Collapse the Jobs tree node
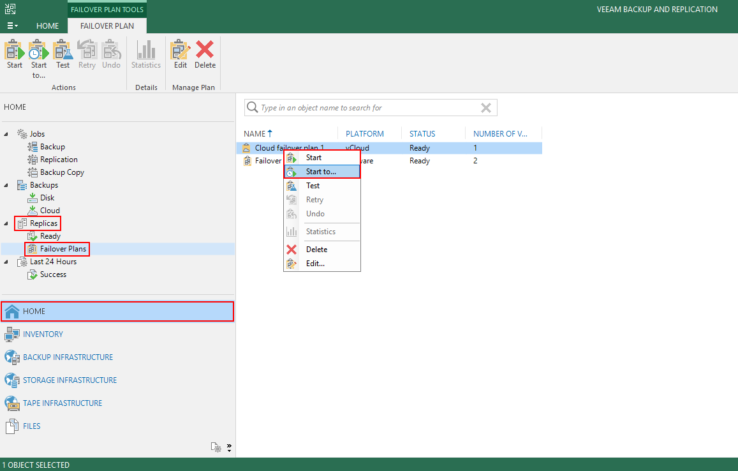Image resolution: width=738 pixels, height=471 pixels. pyautogui.click(x=6, y=134)
